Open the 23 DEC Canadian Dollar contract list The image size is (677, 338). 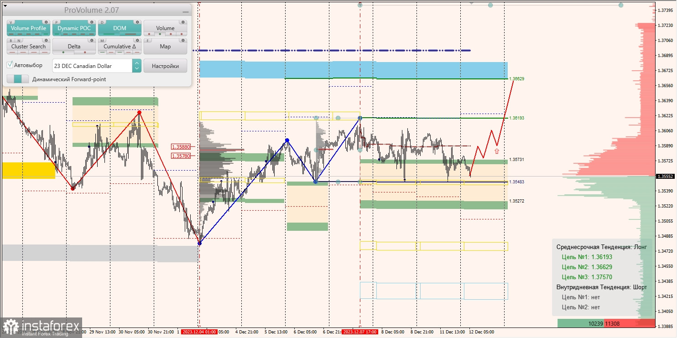(92, 66)
